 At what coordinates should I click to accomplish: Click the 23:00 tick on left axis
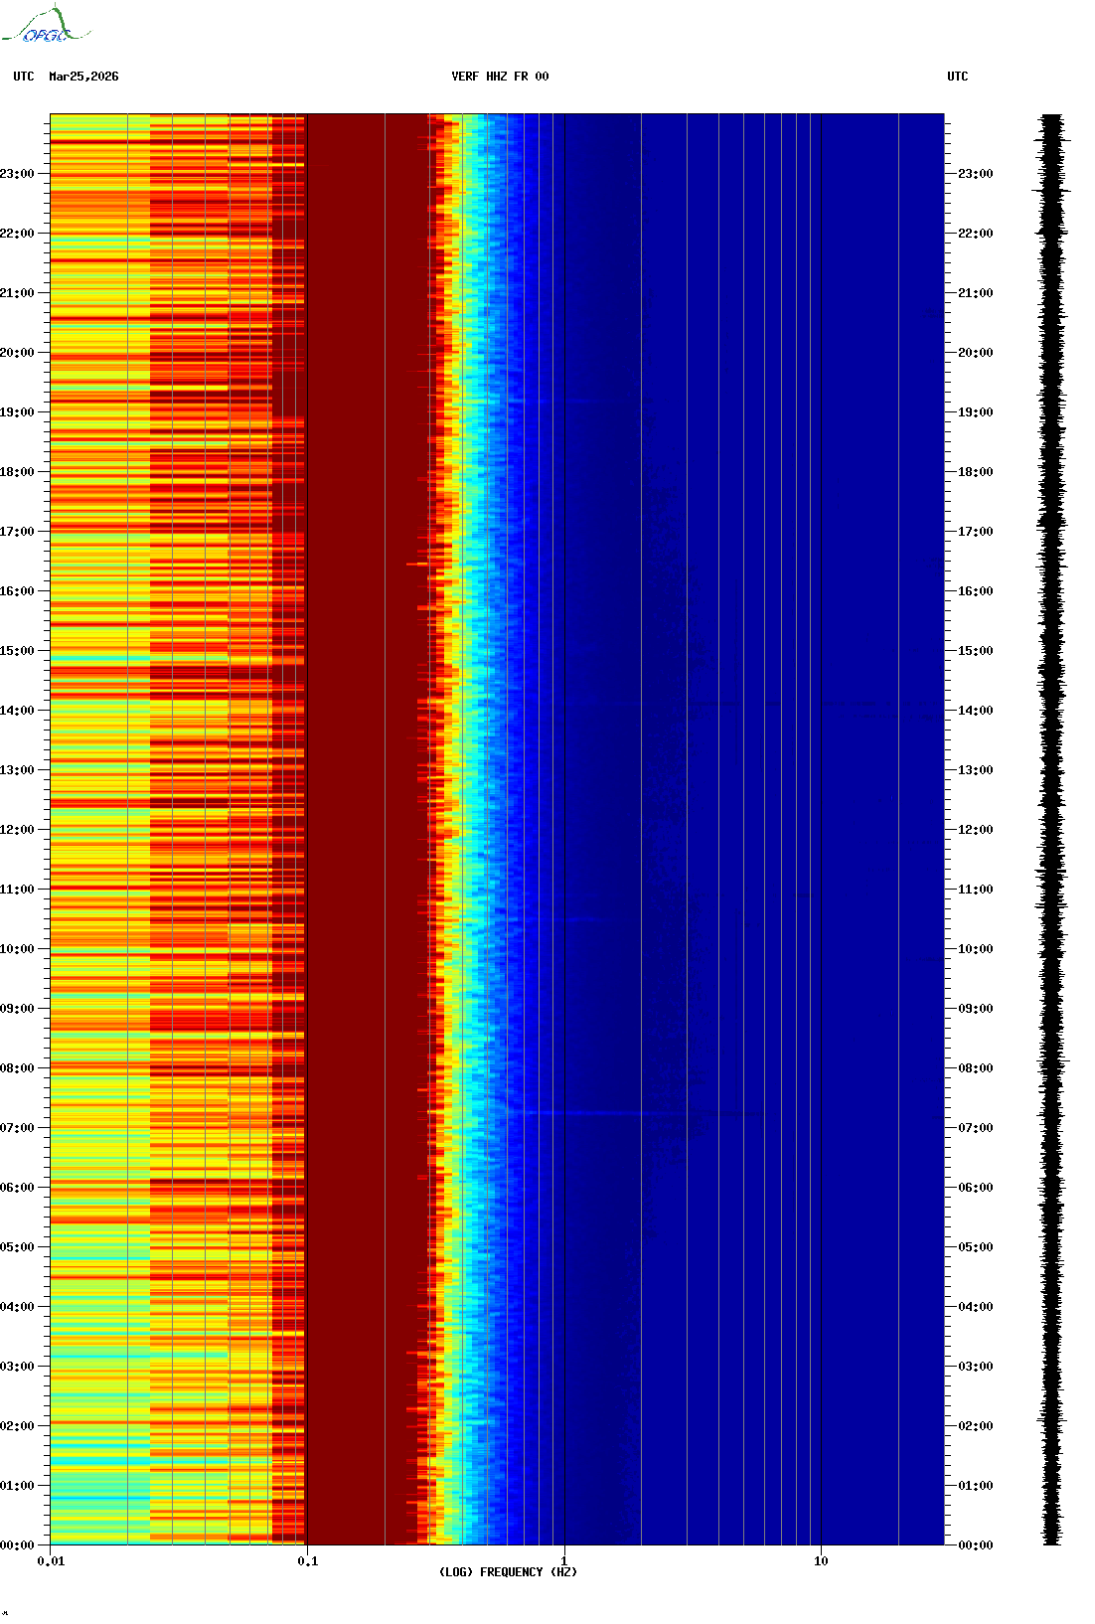pyautogui.click(x=17, y=174)
